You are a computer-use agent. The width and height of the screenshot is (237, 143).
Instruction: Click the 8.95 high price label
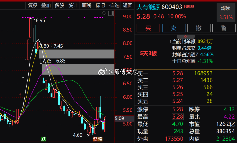(40, 20)
